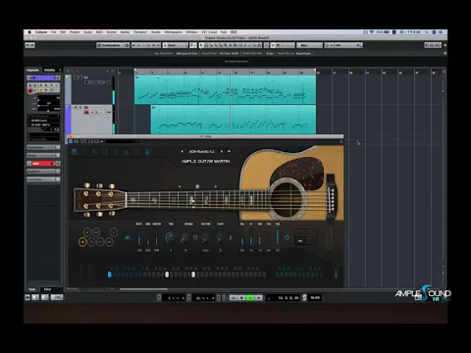The image size is (471, 353).
Task: Click the play button in transport bar
Action: [x=250, y=298]
